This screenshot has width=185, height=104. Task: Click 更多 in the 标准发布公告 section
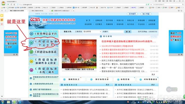(108, 85)
